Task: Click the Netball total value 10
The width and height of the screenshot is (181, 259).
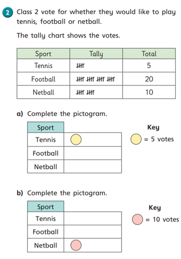Action: [149, 92]
